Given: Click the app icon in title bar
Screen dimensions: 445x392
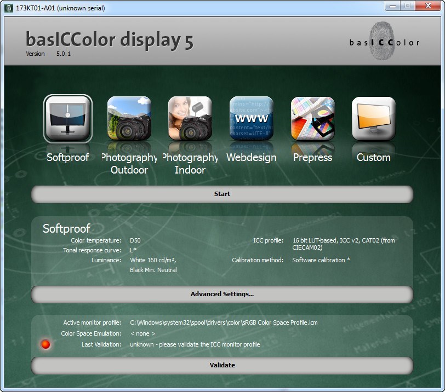Looking at the screenshot, I should [x=9, y=8].
